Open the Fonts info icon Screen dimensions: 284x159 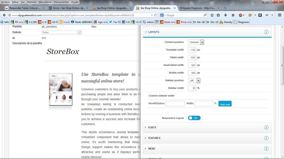266,128
